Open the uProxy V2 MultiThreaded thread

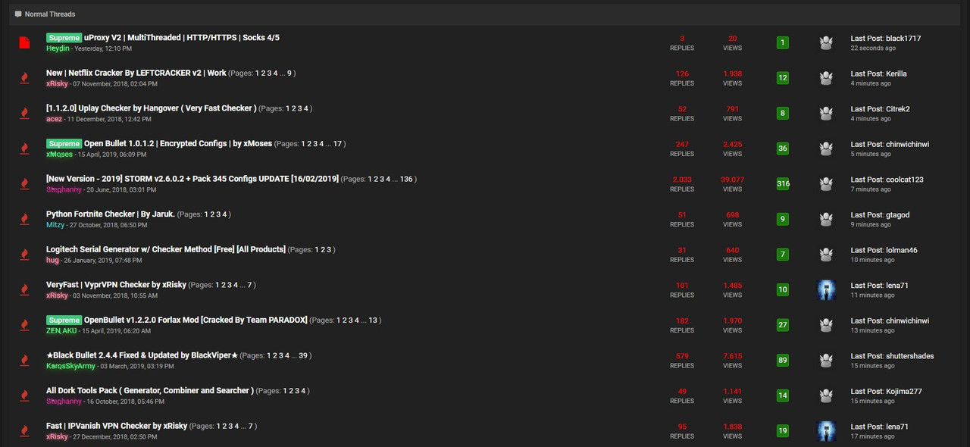pyautogui.click(x=182, y=38)
